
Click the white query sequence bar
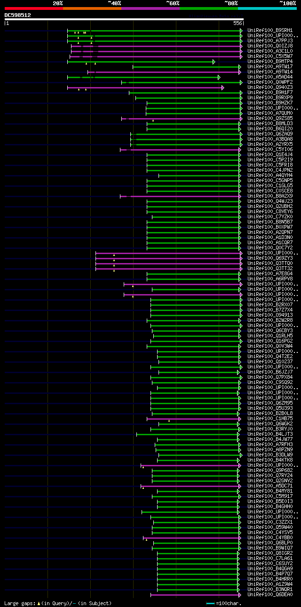[x=124, y=19]
